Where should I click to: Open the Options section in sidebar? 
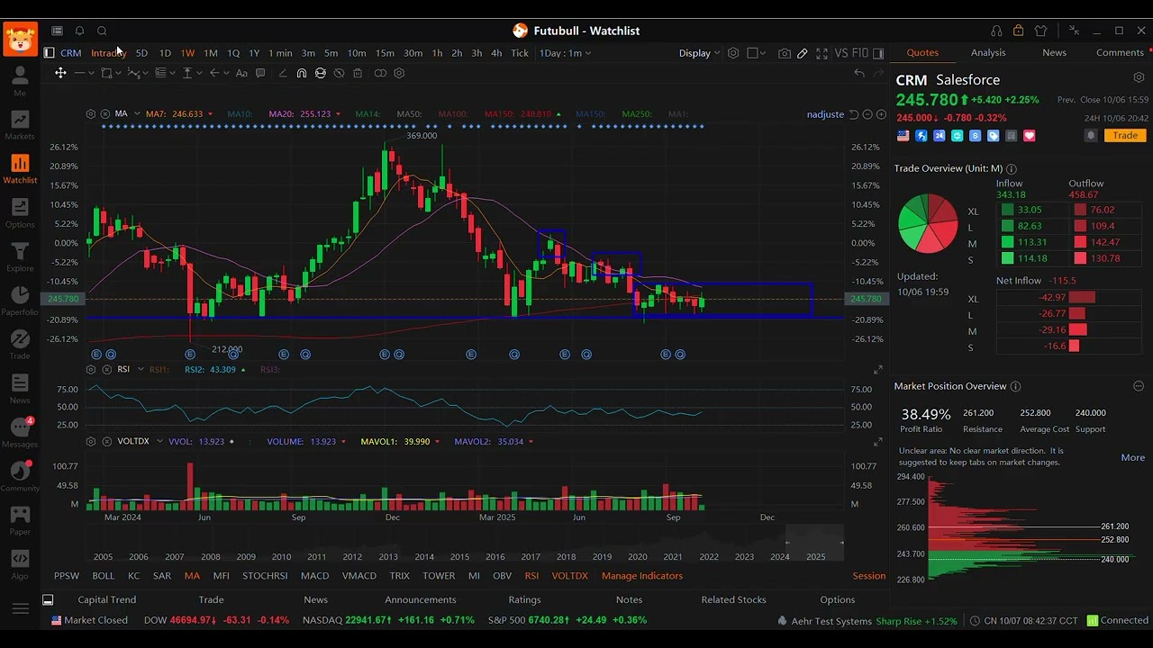pos(20,213)
